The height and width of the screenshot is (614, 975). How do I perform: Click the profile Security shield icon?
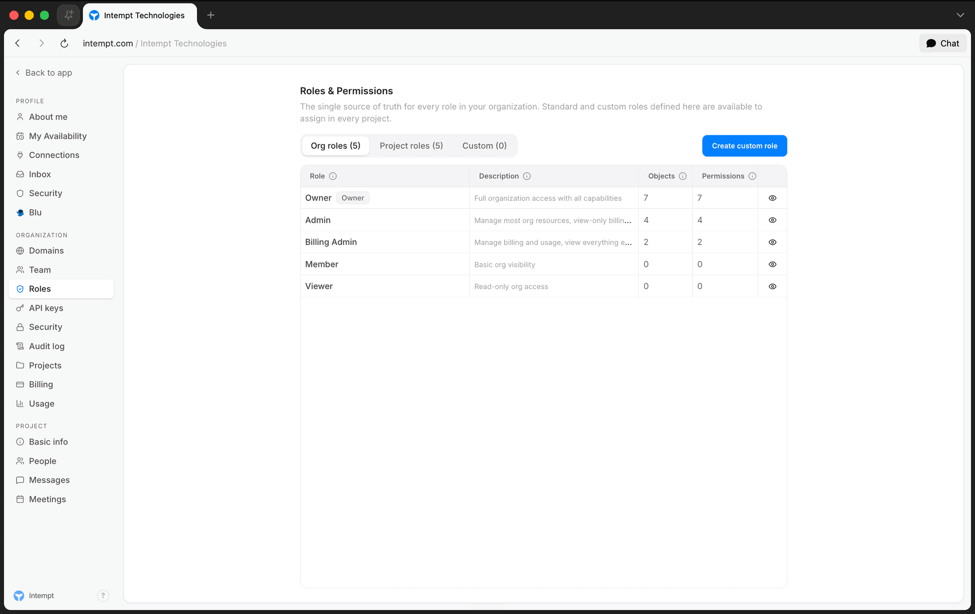pyautogui.click(x=20, y=193)
